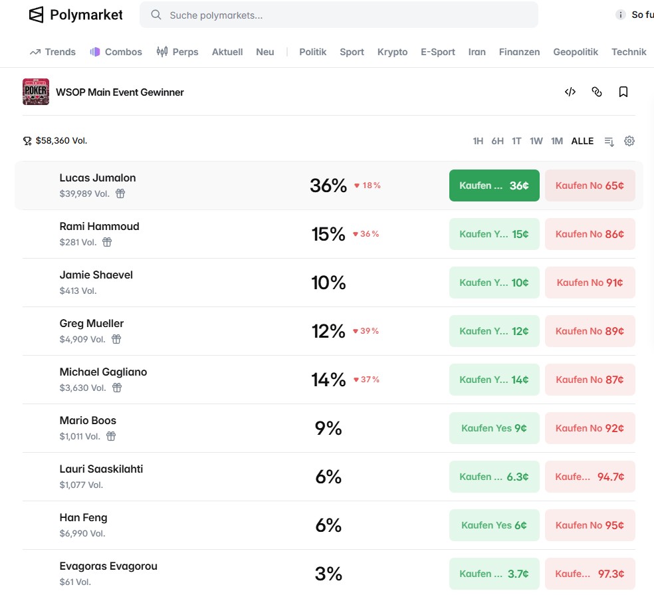Select the 6H time range

[498, 141]
